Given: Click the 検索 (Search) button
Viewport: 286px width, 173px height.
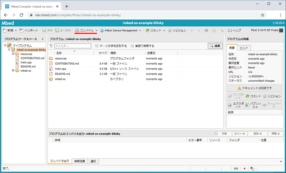Looking at the screenshot, I should click(x=215, y=46).
